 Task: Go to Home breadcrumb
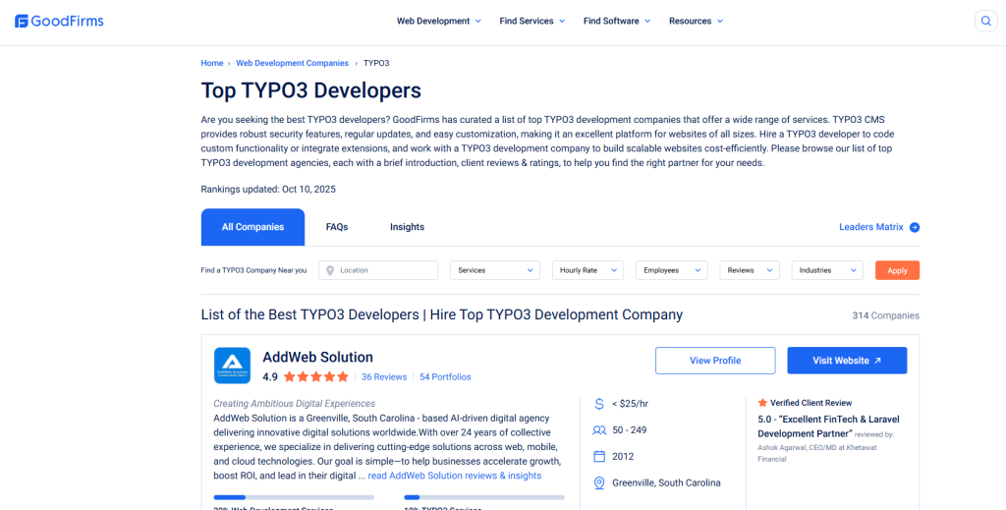tap(212, 64)
